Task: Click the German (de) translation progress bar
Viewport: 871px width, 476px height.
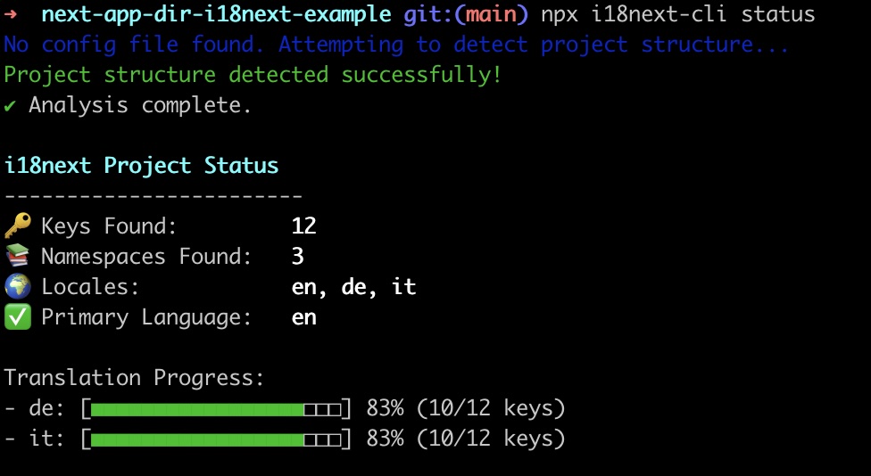Action: (216, 409)
